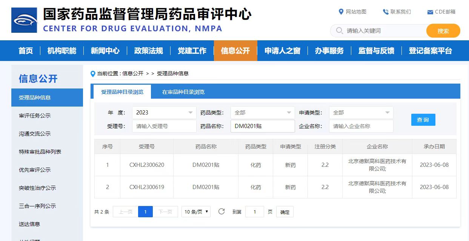Switch to 在审品种目录浏览 tab
Image resolution: width=469 pixels, height=241 pixels.
click(183, 92)
